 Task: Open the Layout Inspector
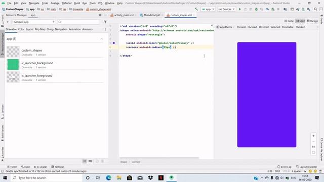coord(307,167)
